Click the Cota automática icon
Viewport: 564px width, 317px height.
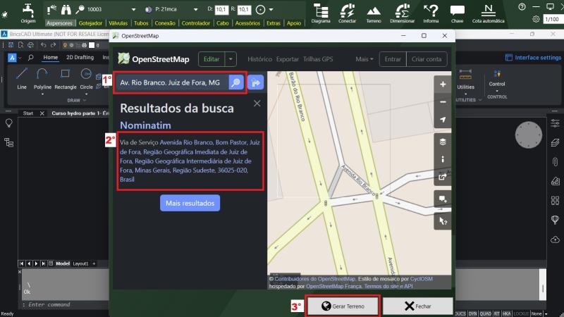488,11
